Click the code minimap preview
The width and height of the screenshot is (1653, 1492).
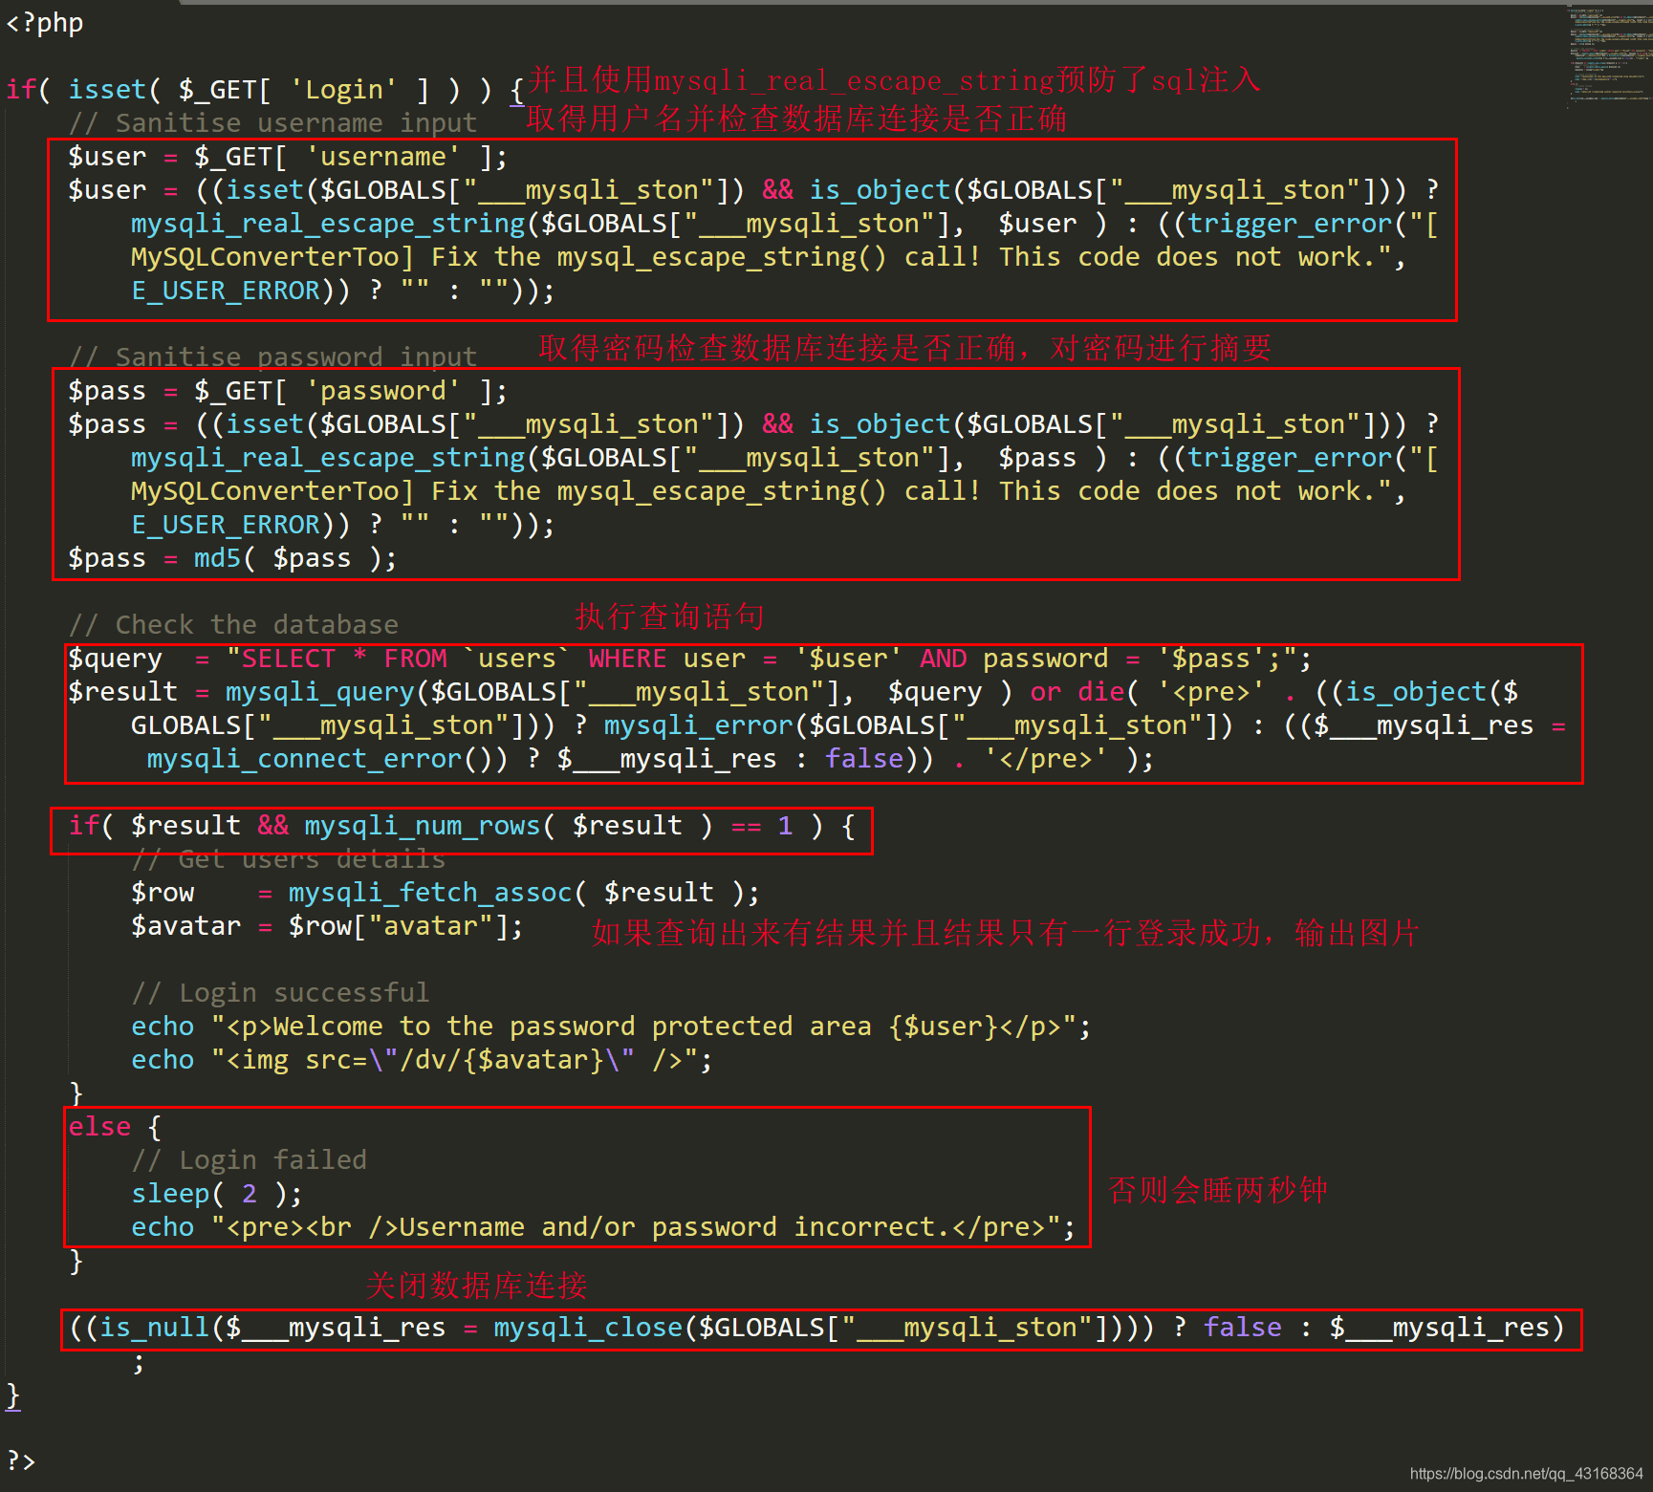click(1610, 55)
